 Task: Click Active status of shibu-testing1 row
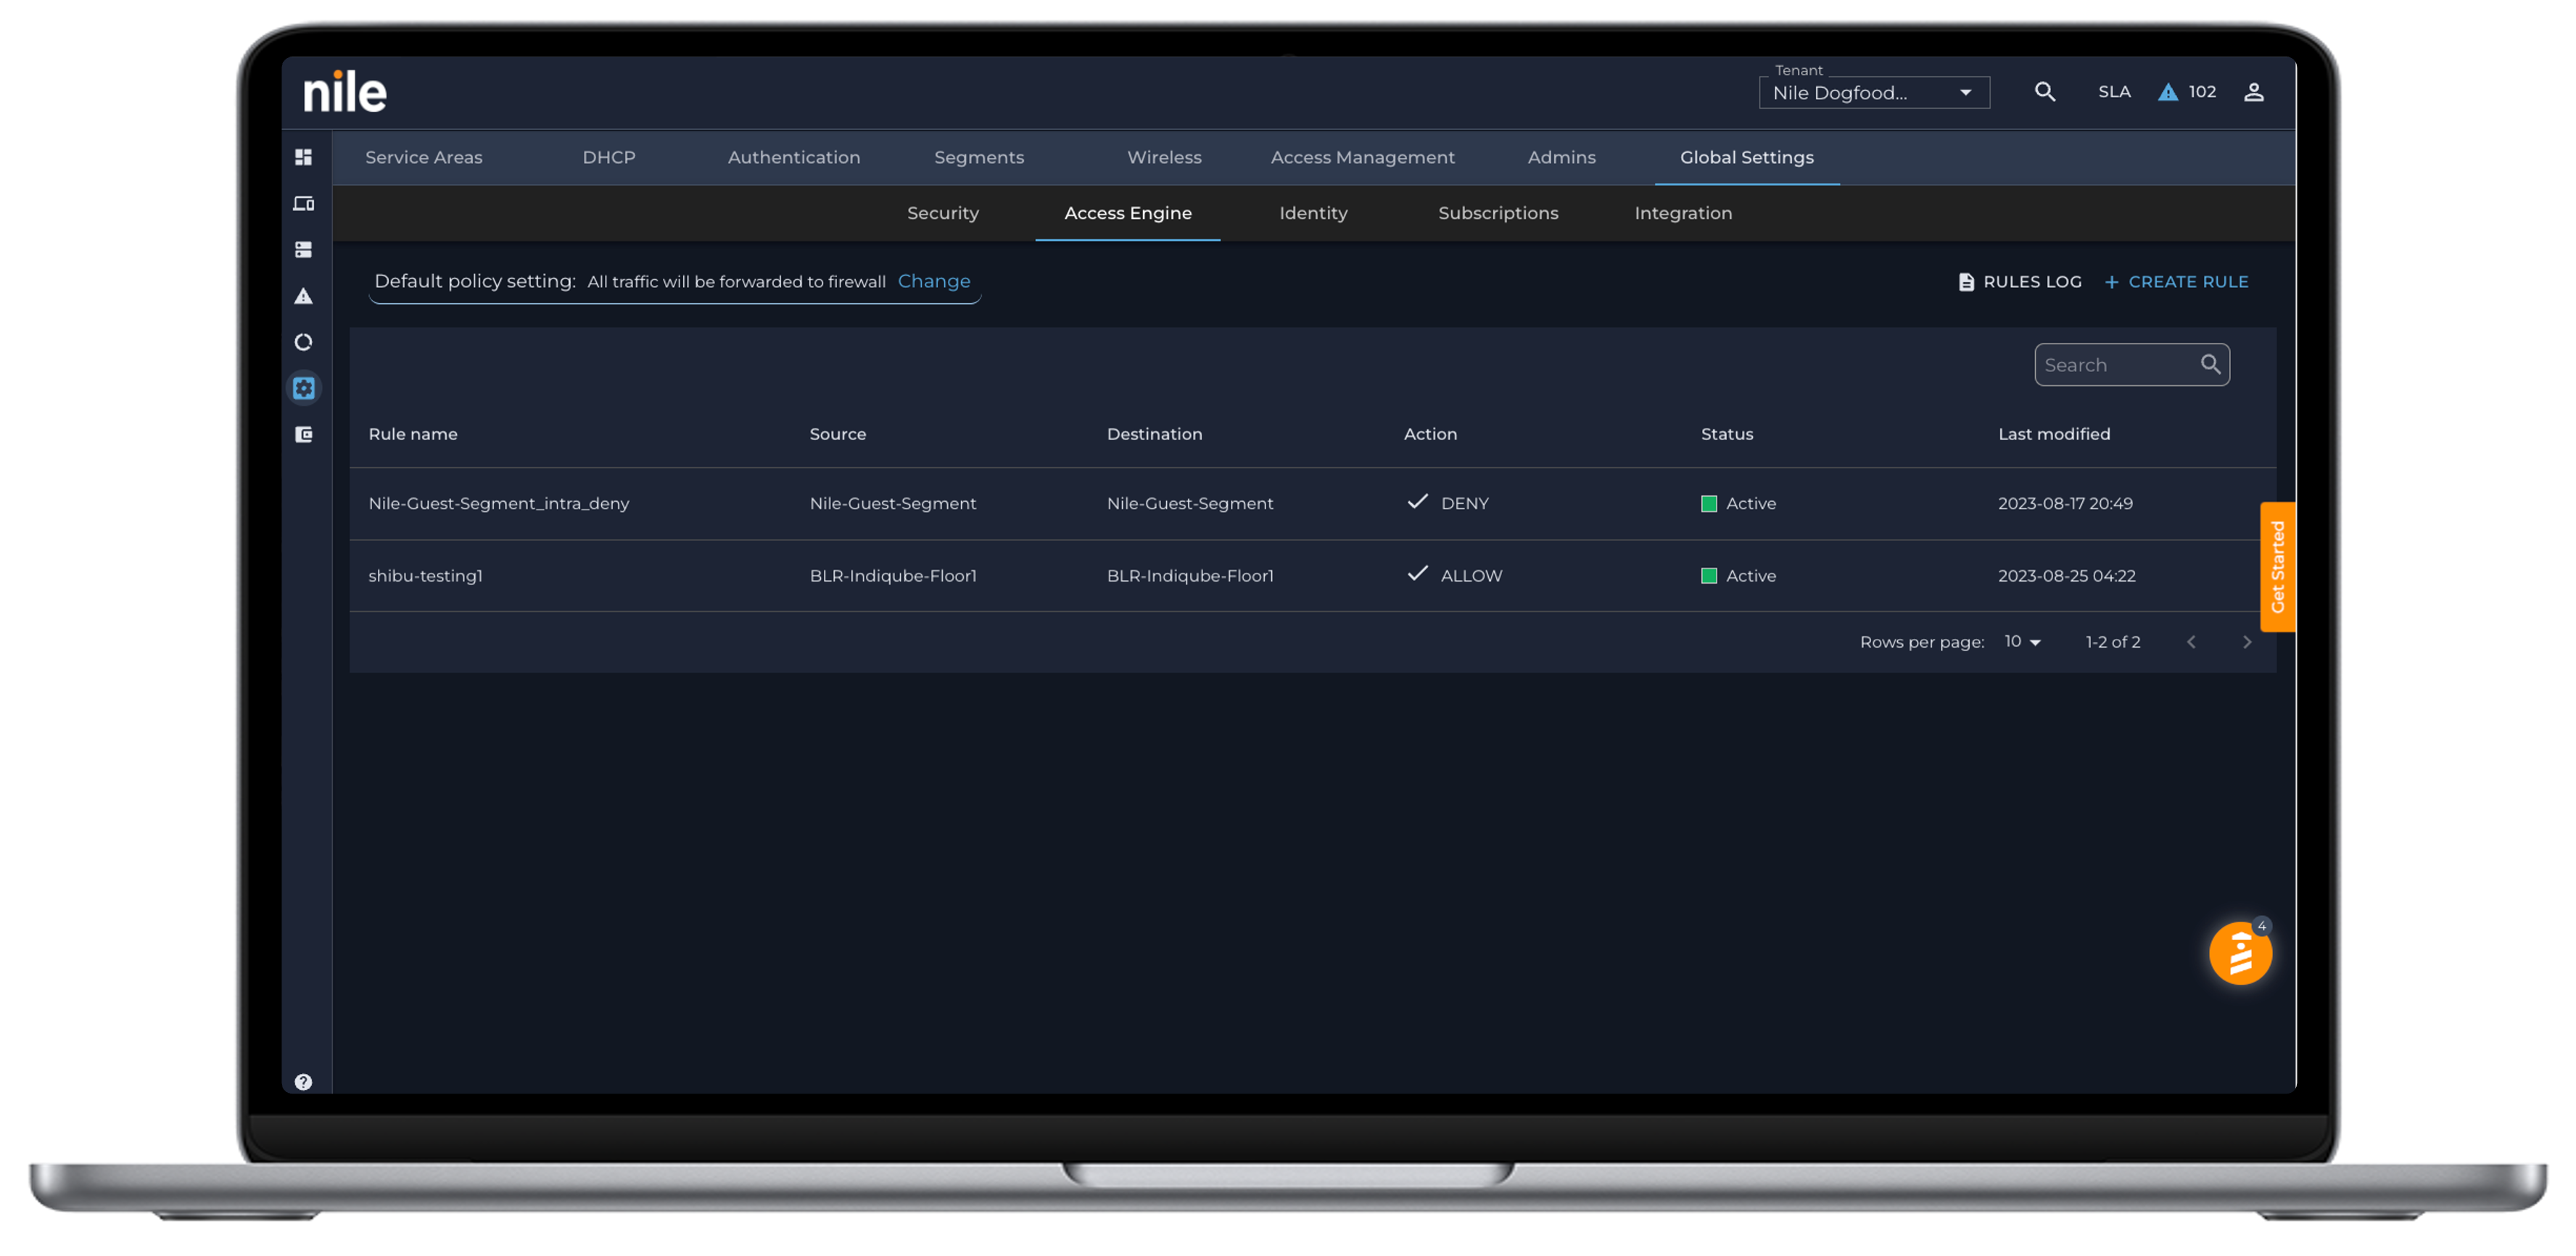pos(1738,575)
